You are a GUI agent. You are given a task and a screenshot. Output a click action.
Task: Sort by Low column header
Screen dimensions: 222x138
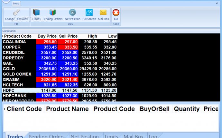pos(108,36)
